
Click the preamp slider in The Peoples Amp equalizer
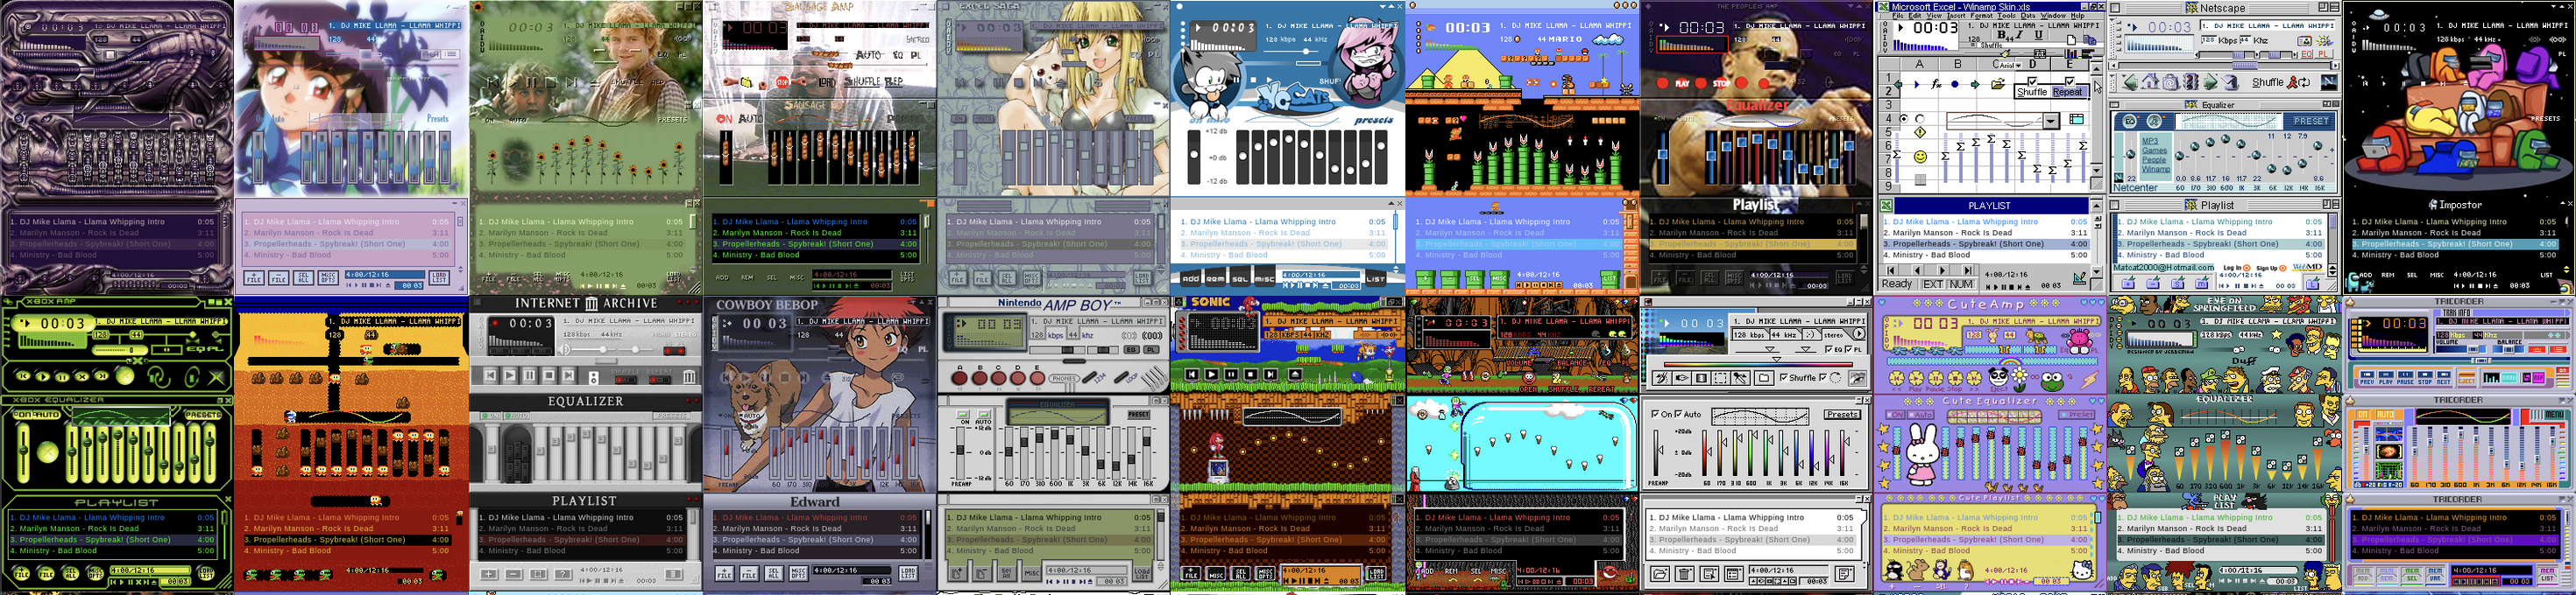pyautogui.click(x=1663, y=157)
